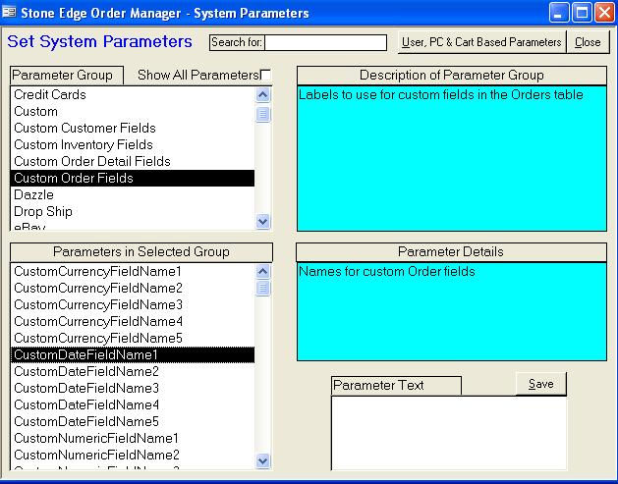Click inside the Parameter Text box
618x484 pixels.
coord(449,433)
